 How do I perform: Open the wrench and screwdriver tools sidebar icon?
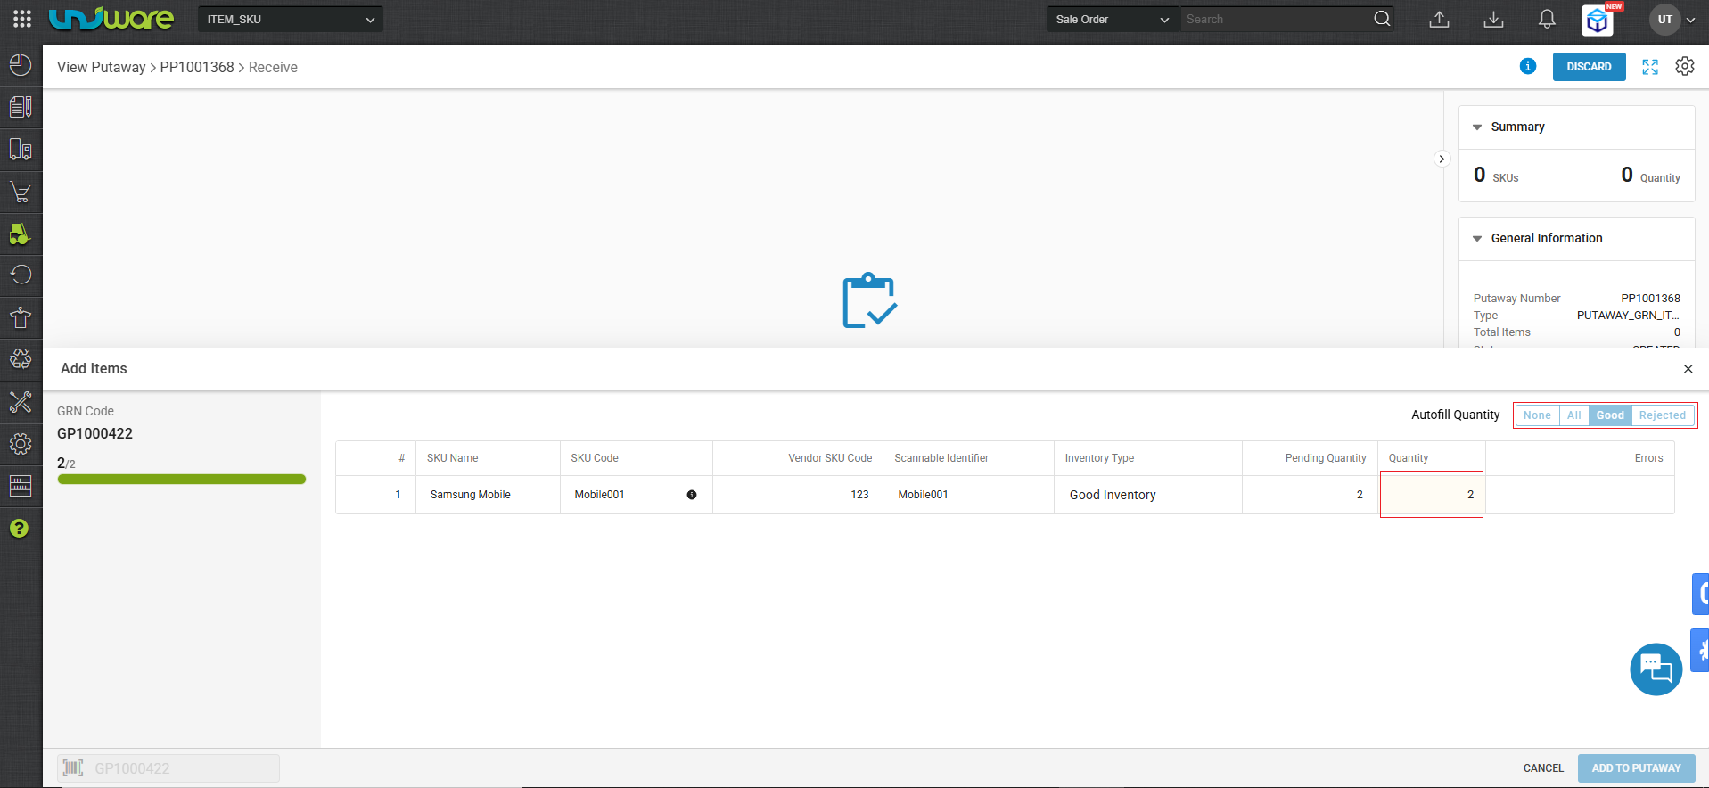tap(21, 401)
